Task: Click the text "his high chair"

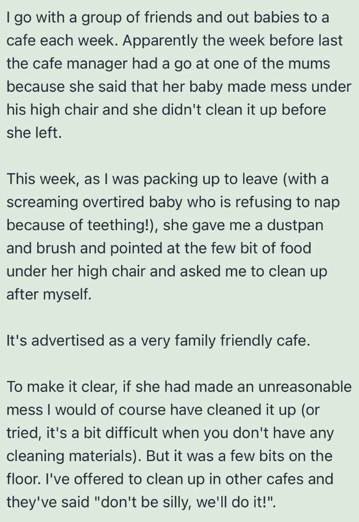Action: pyautogui.click(x=50, y=110)
